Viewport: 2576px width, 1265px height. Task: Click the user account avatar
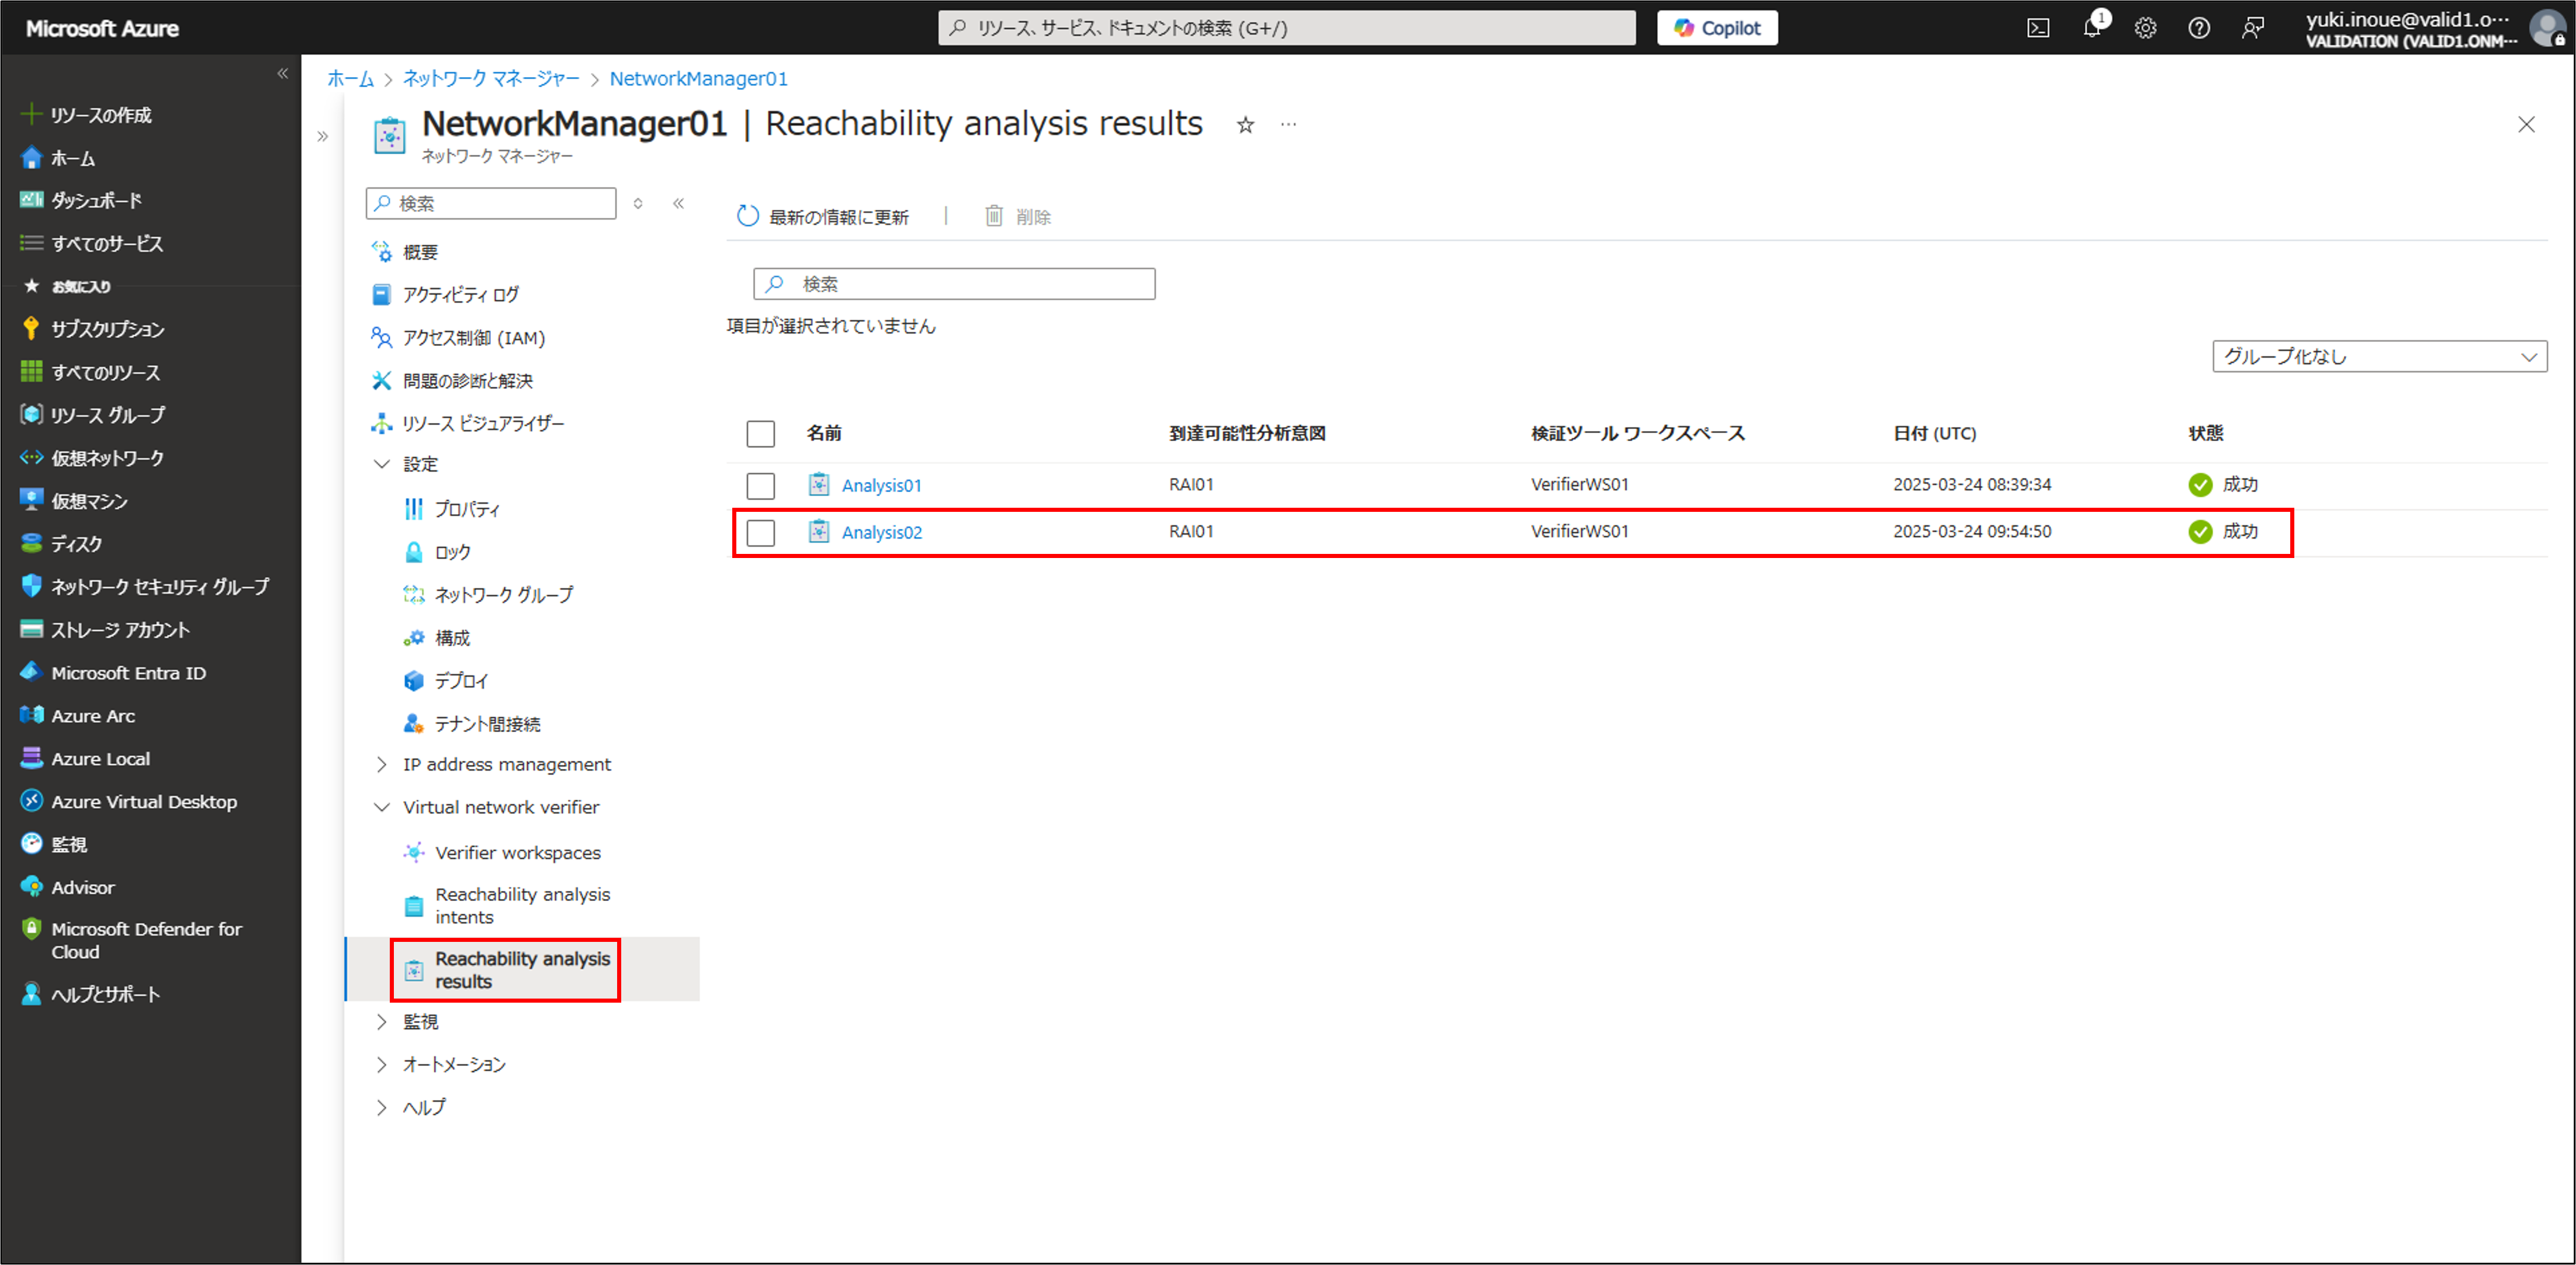[2547, 28]
